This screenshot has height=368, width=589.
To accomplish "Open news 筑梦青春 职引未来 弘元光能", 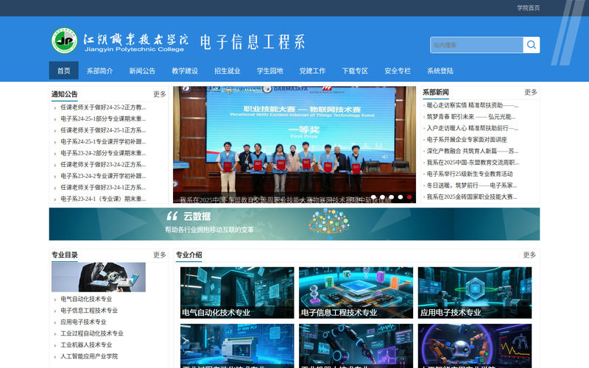I will 471,117.
